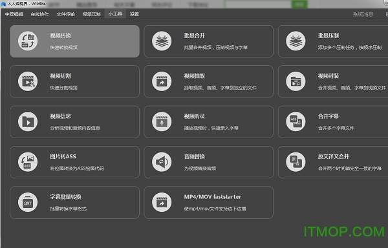Click the 视频封装 folder media icon
Screen dimensions: 388x248
[x=296, y=81]
